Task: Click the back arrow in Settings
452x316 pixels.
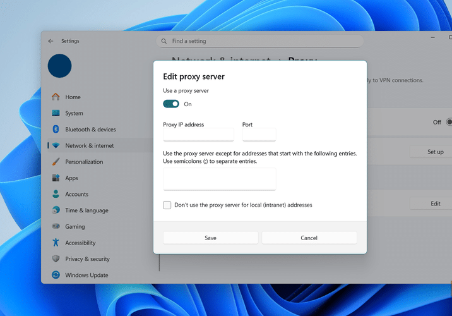Action: (51, 41)
